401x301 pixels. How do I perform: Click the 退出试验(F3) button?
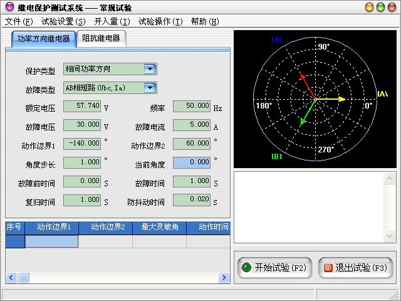[356, 268]
